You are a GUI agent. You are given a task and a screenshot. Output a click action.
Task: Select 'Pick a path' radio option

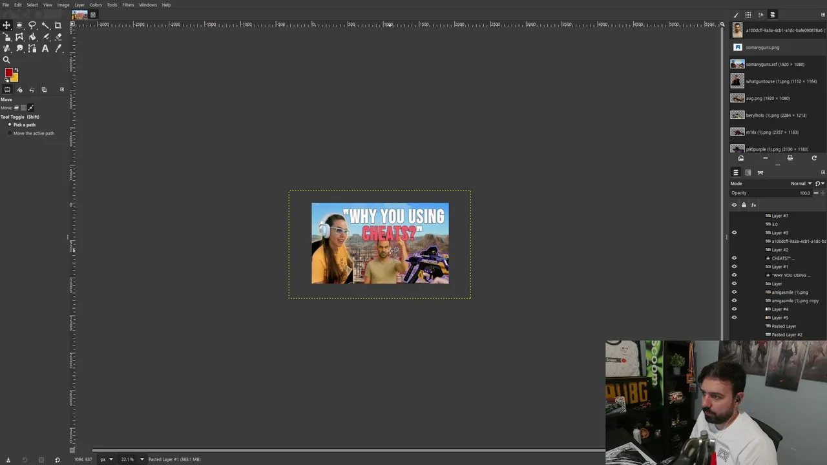22,125
